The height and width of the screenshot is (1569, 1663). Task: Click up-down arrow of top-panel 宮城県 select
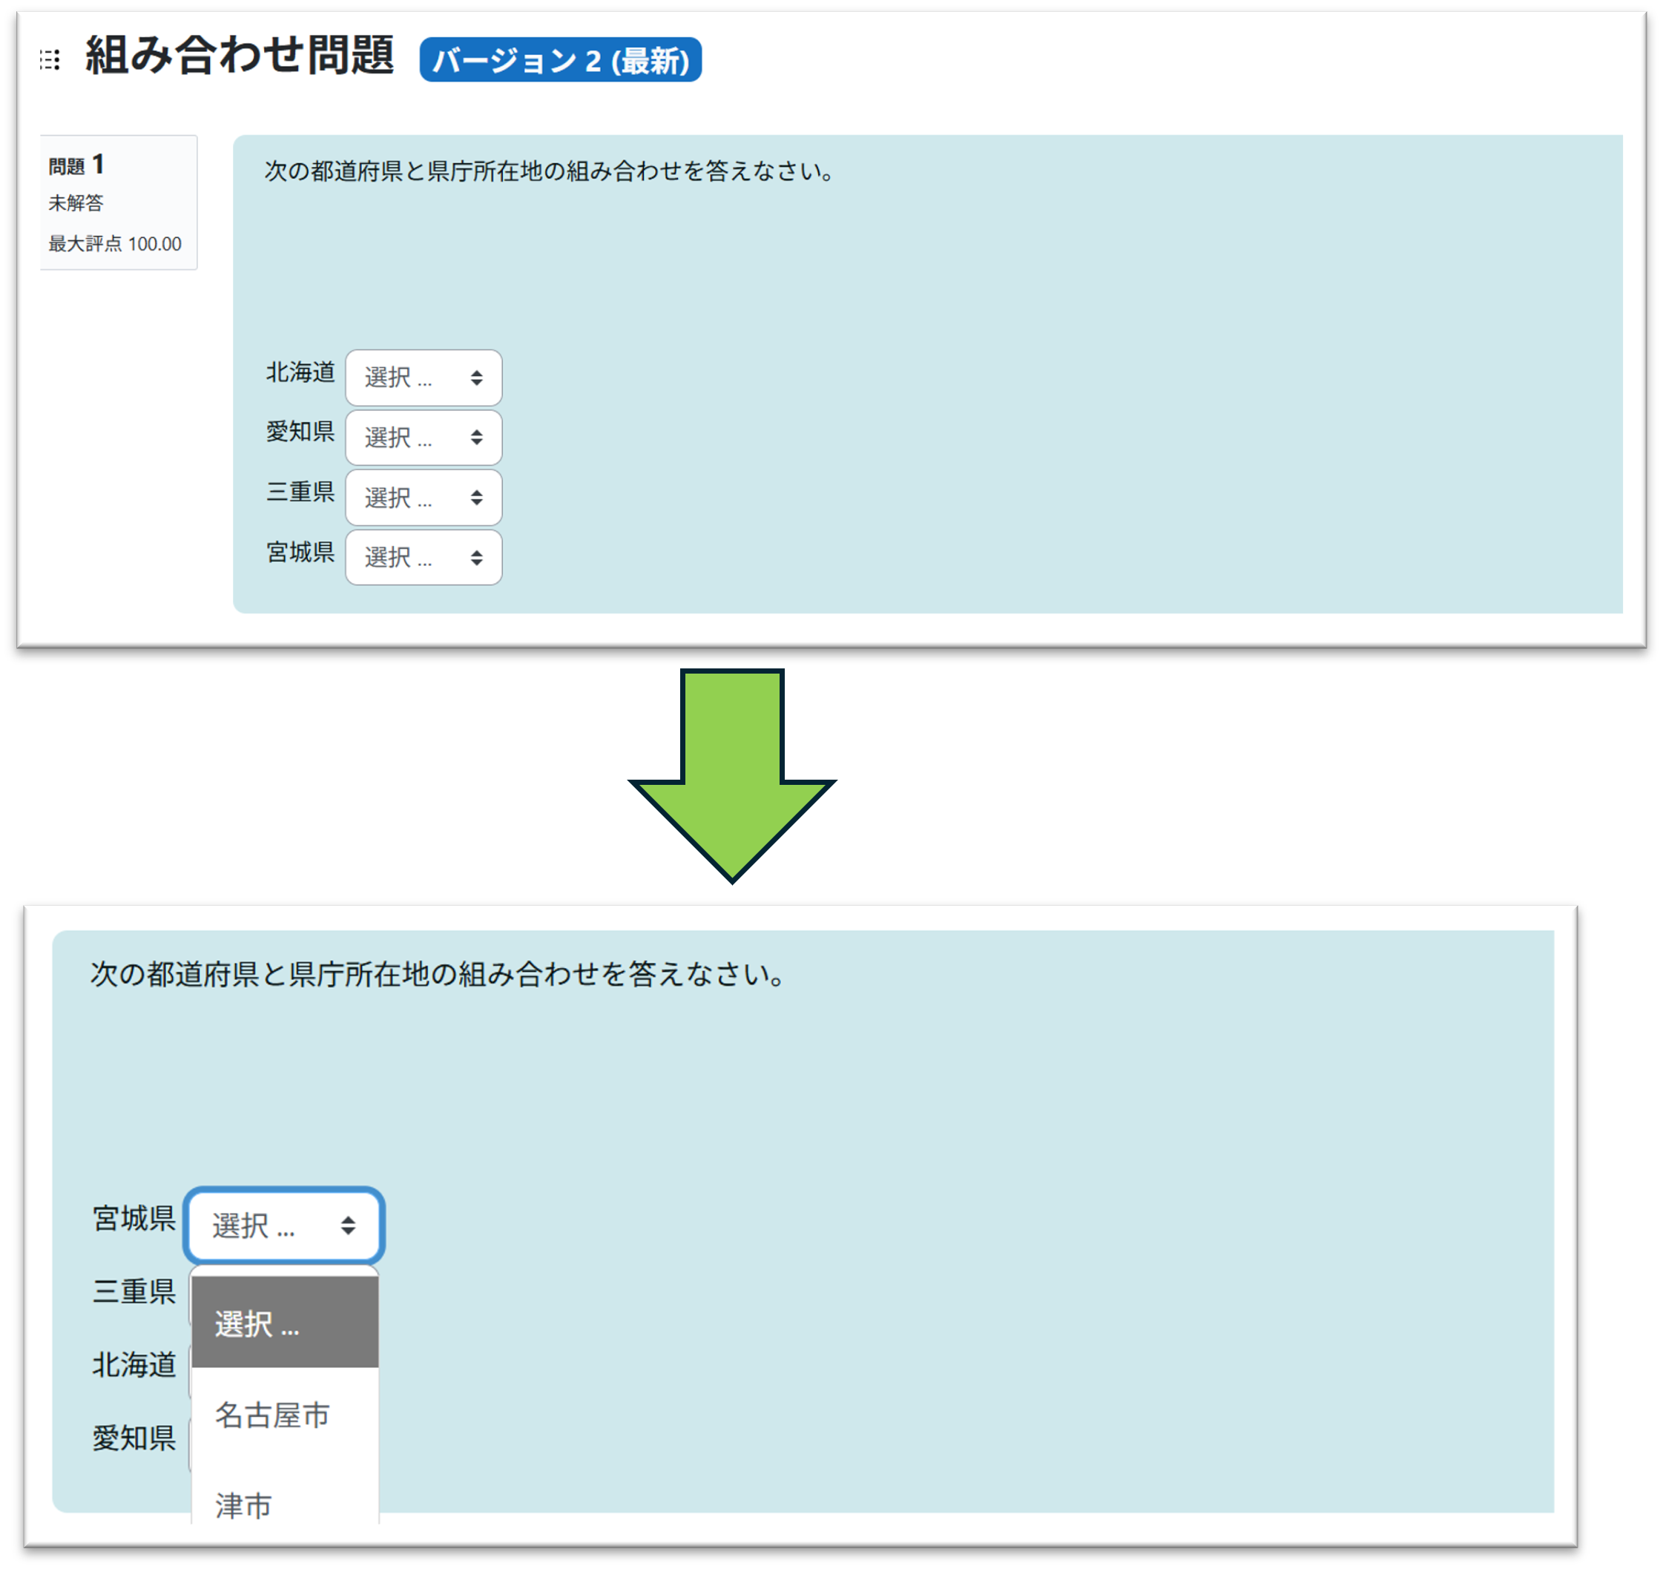point(476,557)
